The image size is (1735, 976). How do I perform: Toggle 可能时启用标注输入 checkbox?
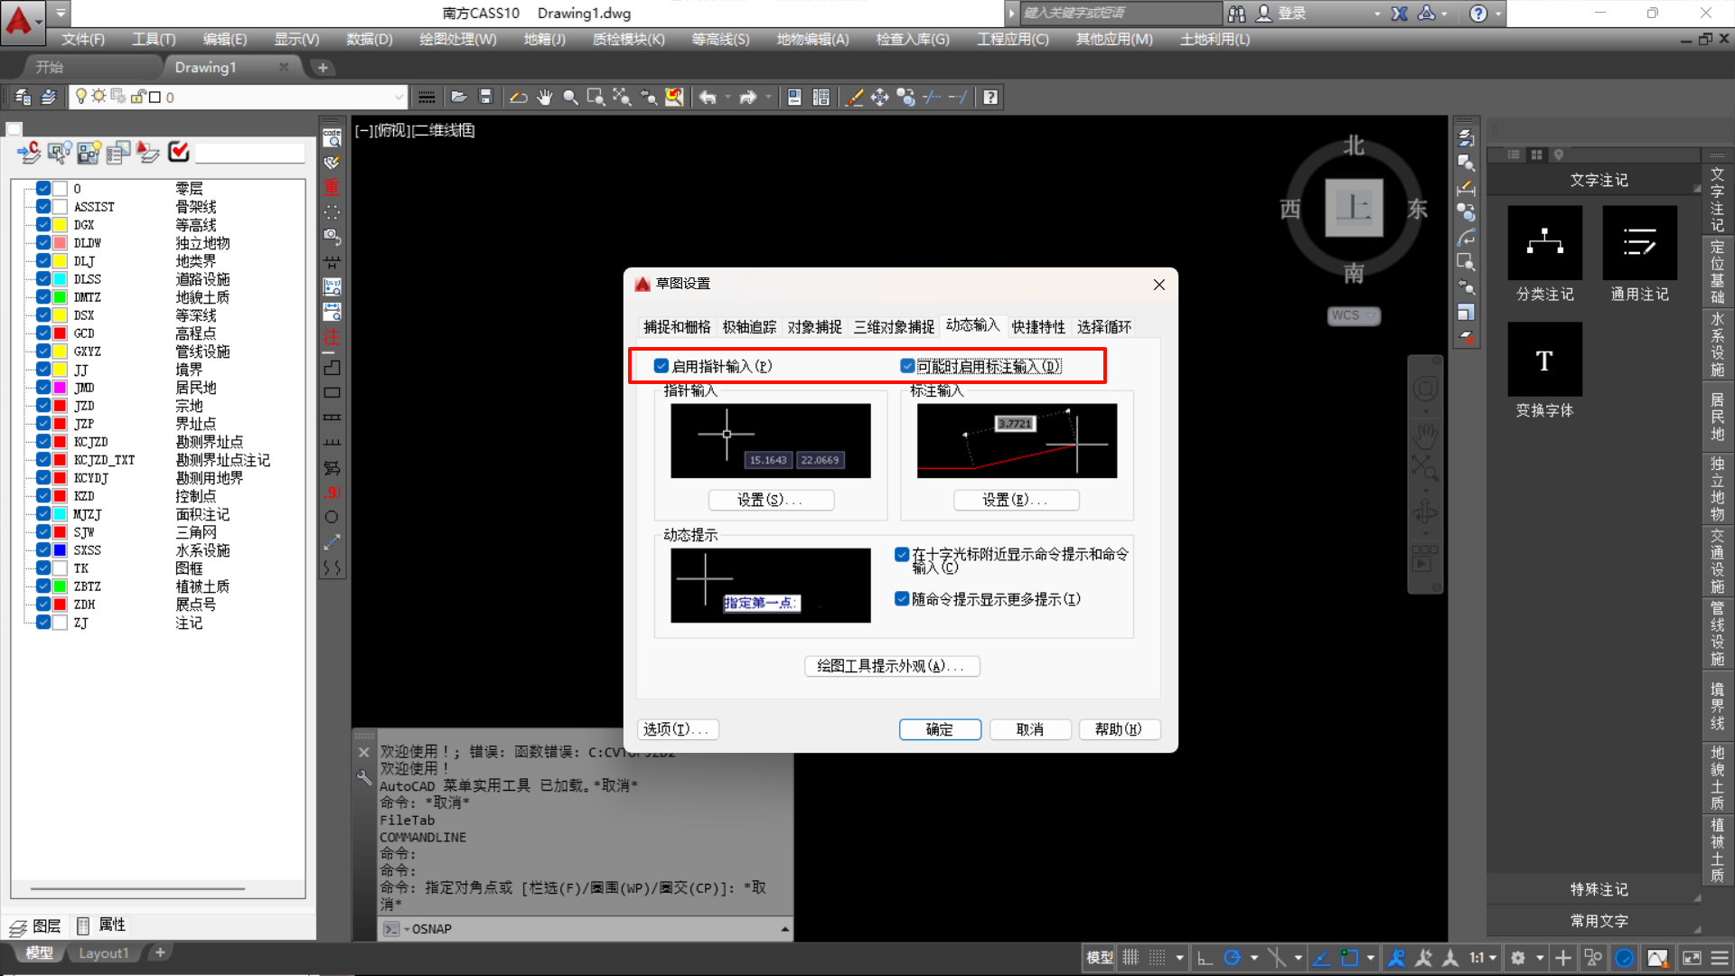point(907,366)
